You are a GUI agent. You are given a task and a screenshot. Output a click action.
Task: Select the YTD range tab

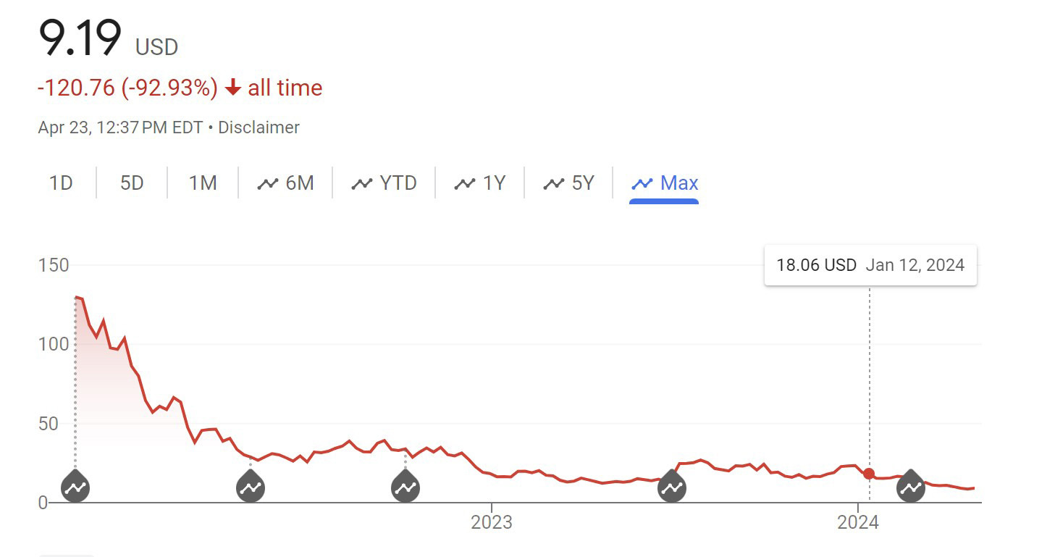tap(384, 183)
